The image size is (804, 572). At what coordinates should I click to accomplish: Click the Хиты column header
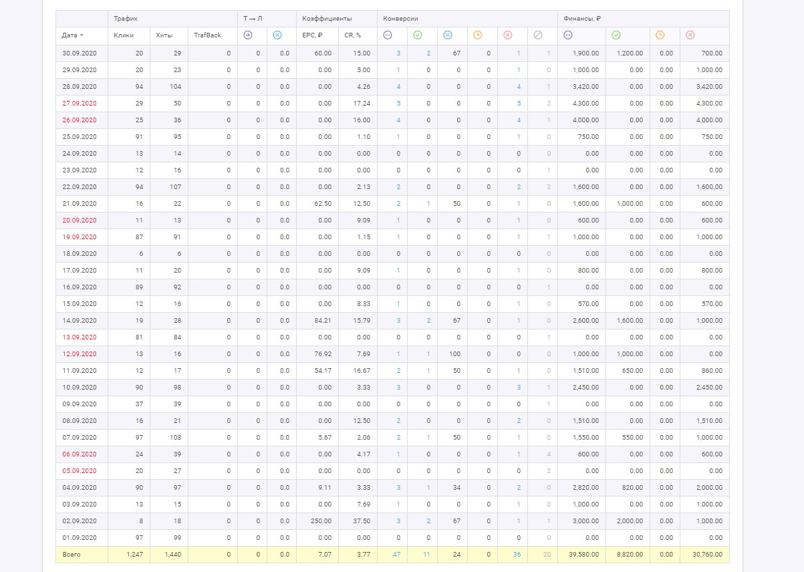point(163,35)
